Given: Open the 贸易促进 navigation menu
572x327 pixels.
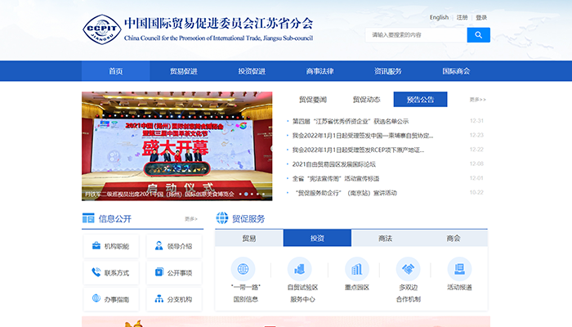Looking at the screenshot, I should (184, 71).
